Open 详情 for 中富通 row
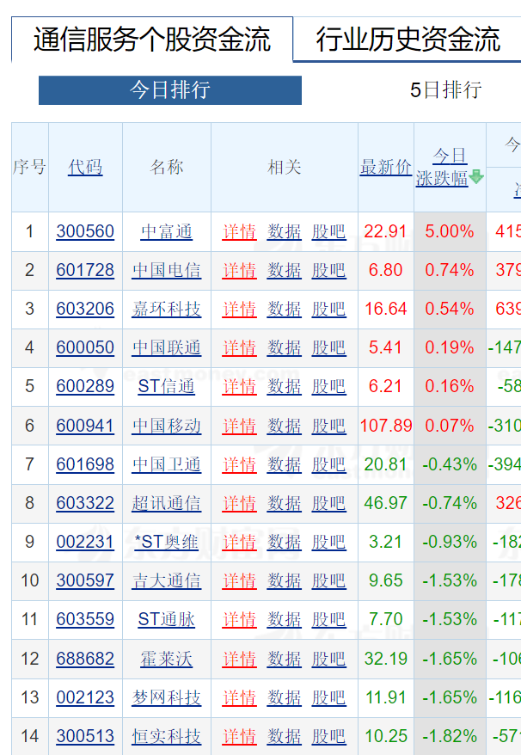This screenshot has width=521, height=755. click(x=239, y=231)
